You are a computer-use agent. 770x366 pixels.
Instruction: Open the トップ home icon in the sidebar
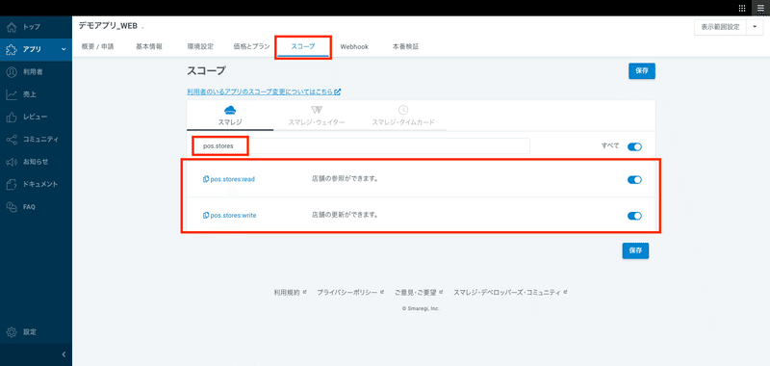tap(13, 27)
